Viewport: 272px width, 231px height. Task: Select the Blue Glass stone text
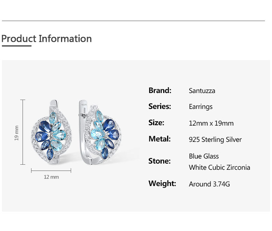click(204, 156)
